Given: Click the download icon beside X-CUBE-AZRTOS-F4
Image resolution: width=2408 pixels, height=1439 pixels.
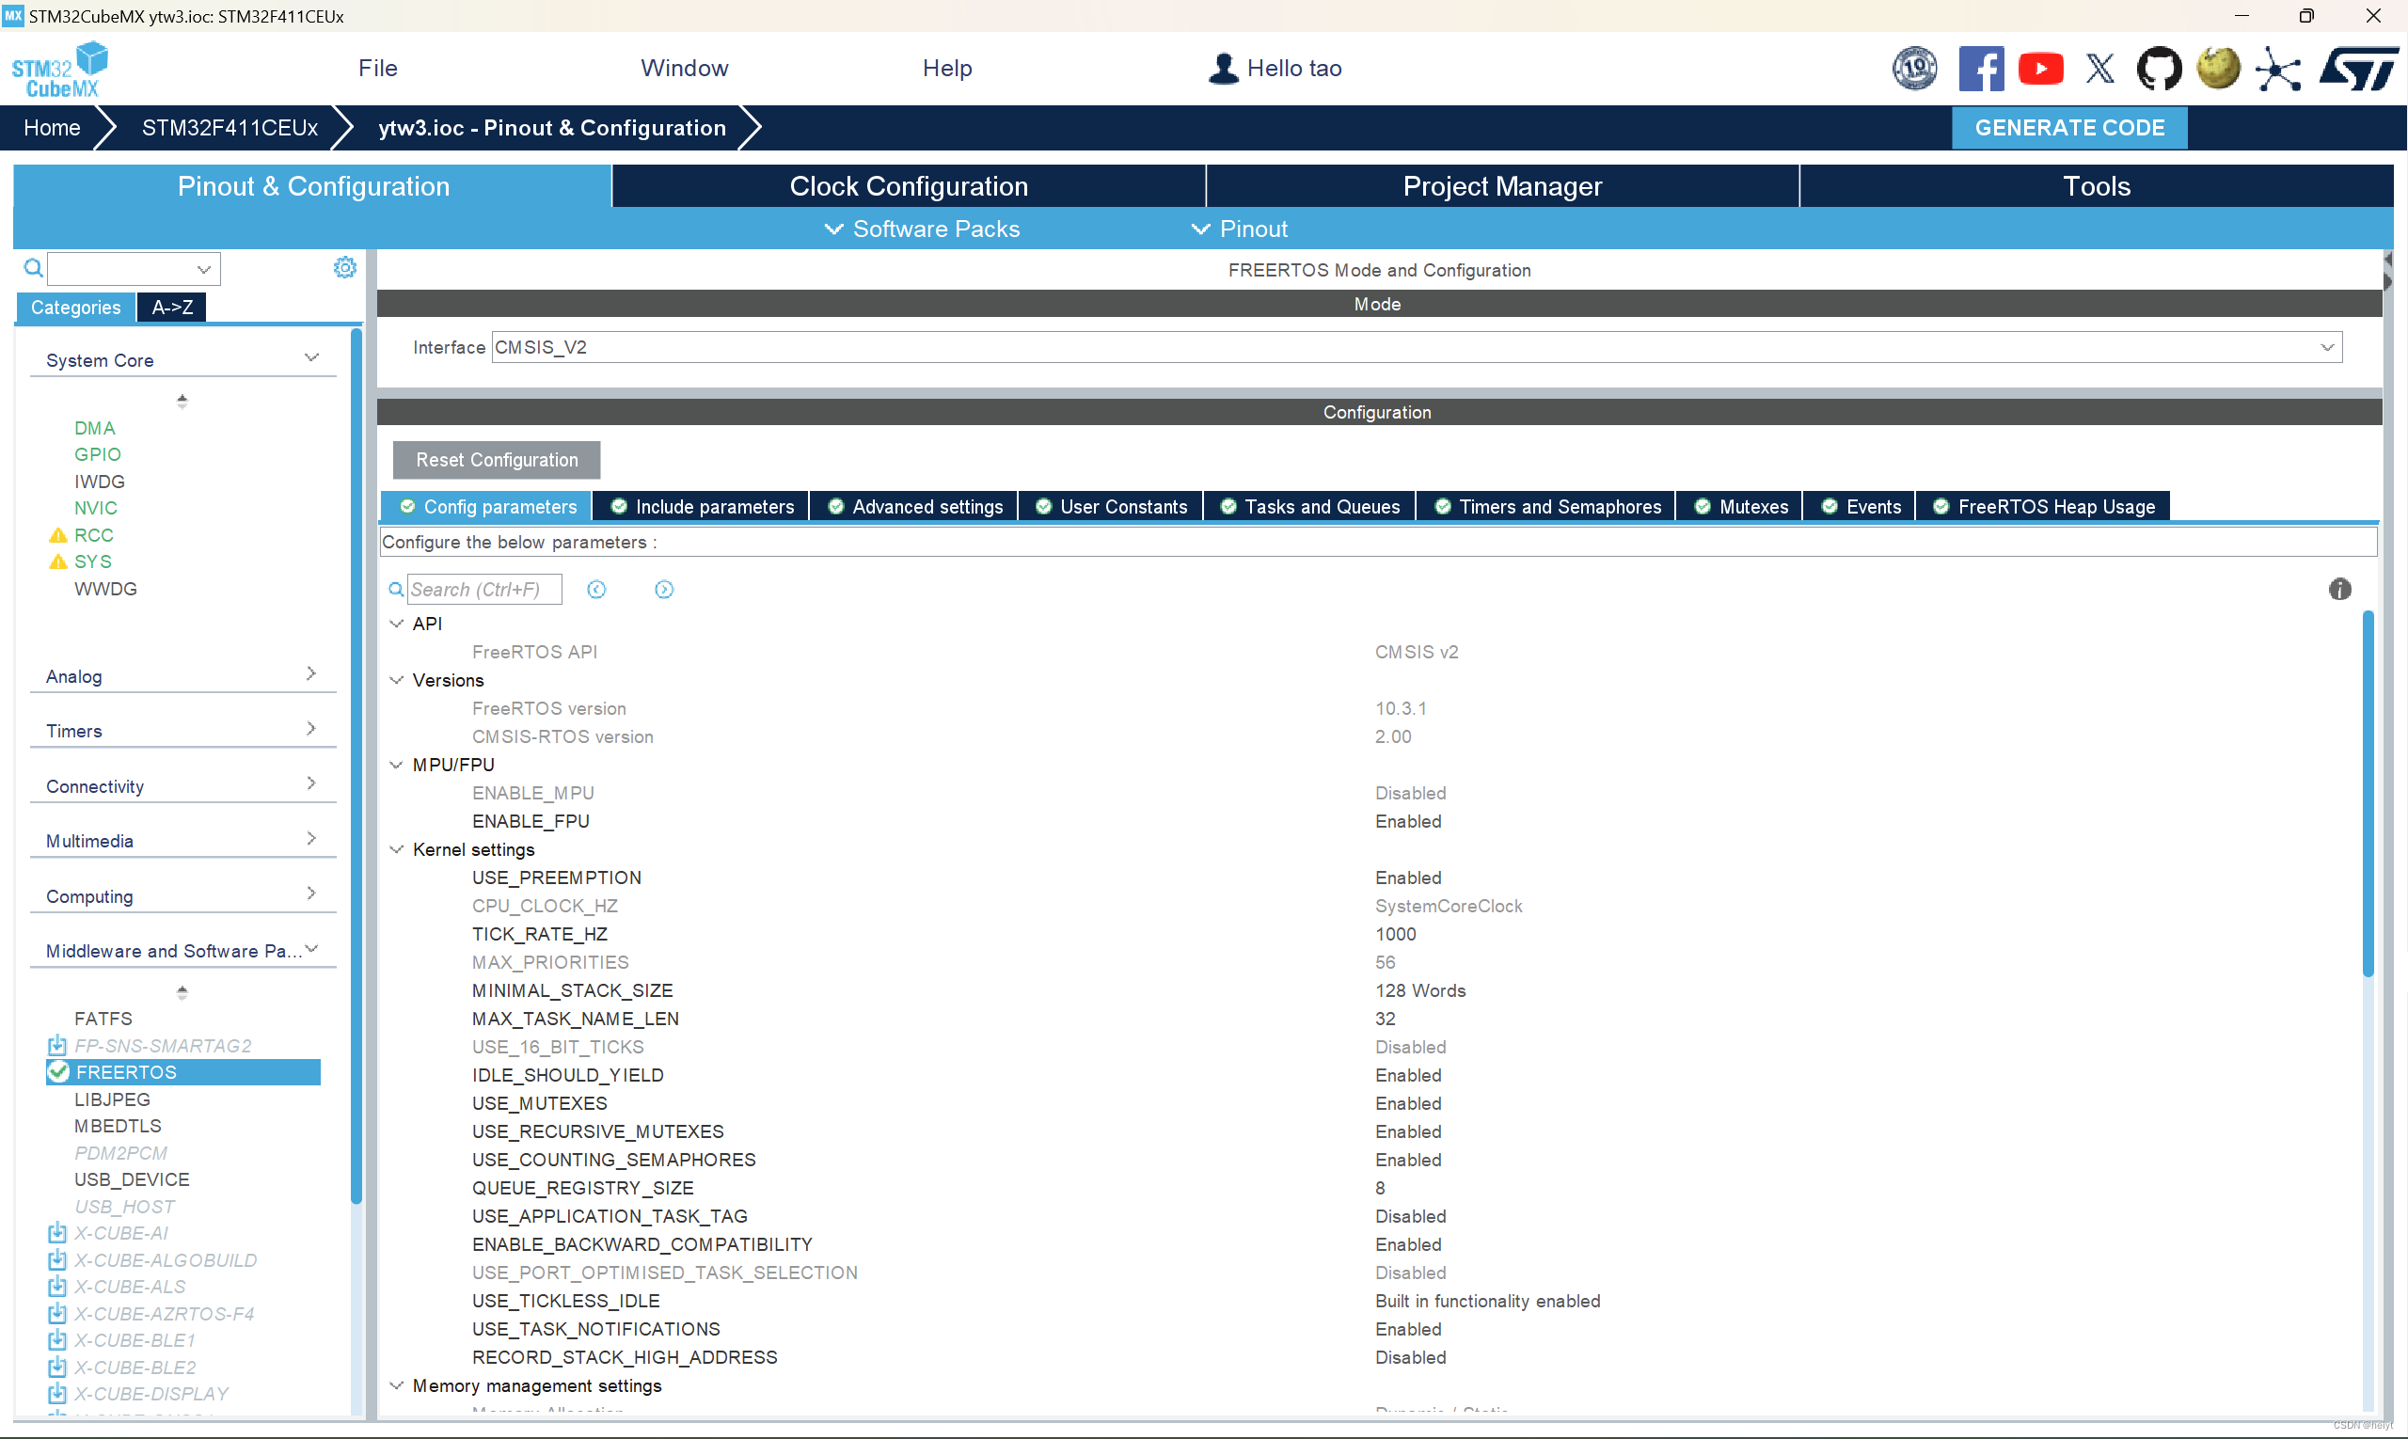Looking at the screenshot, I should (57, 1314).
